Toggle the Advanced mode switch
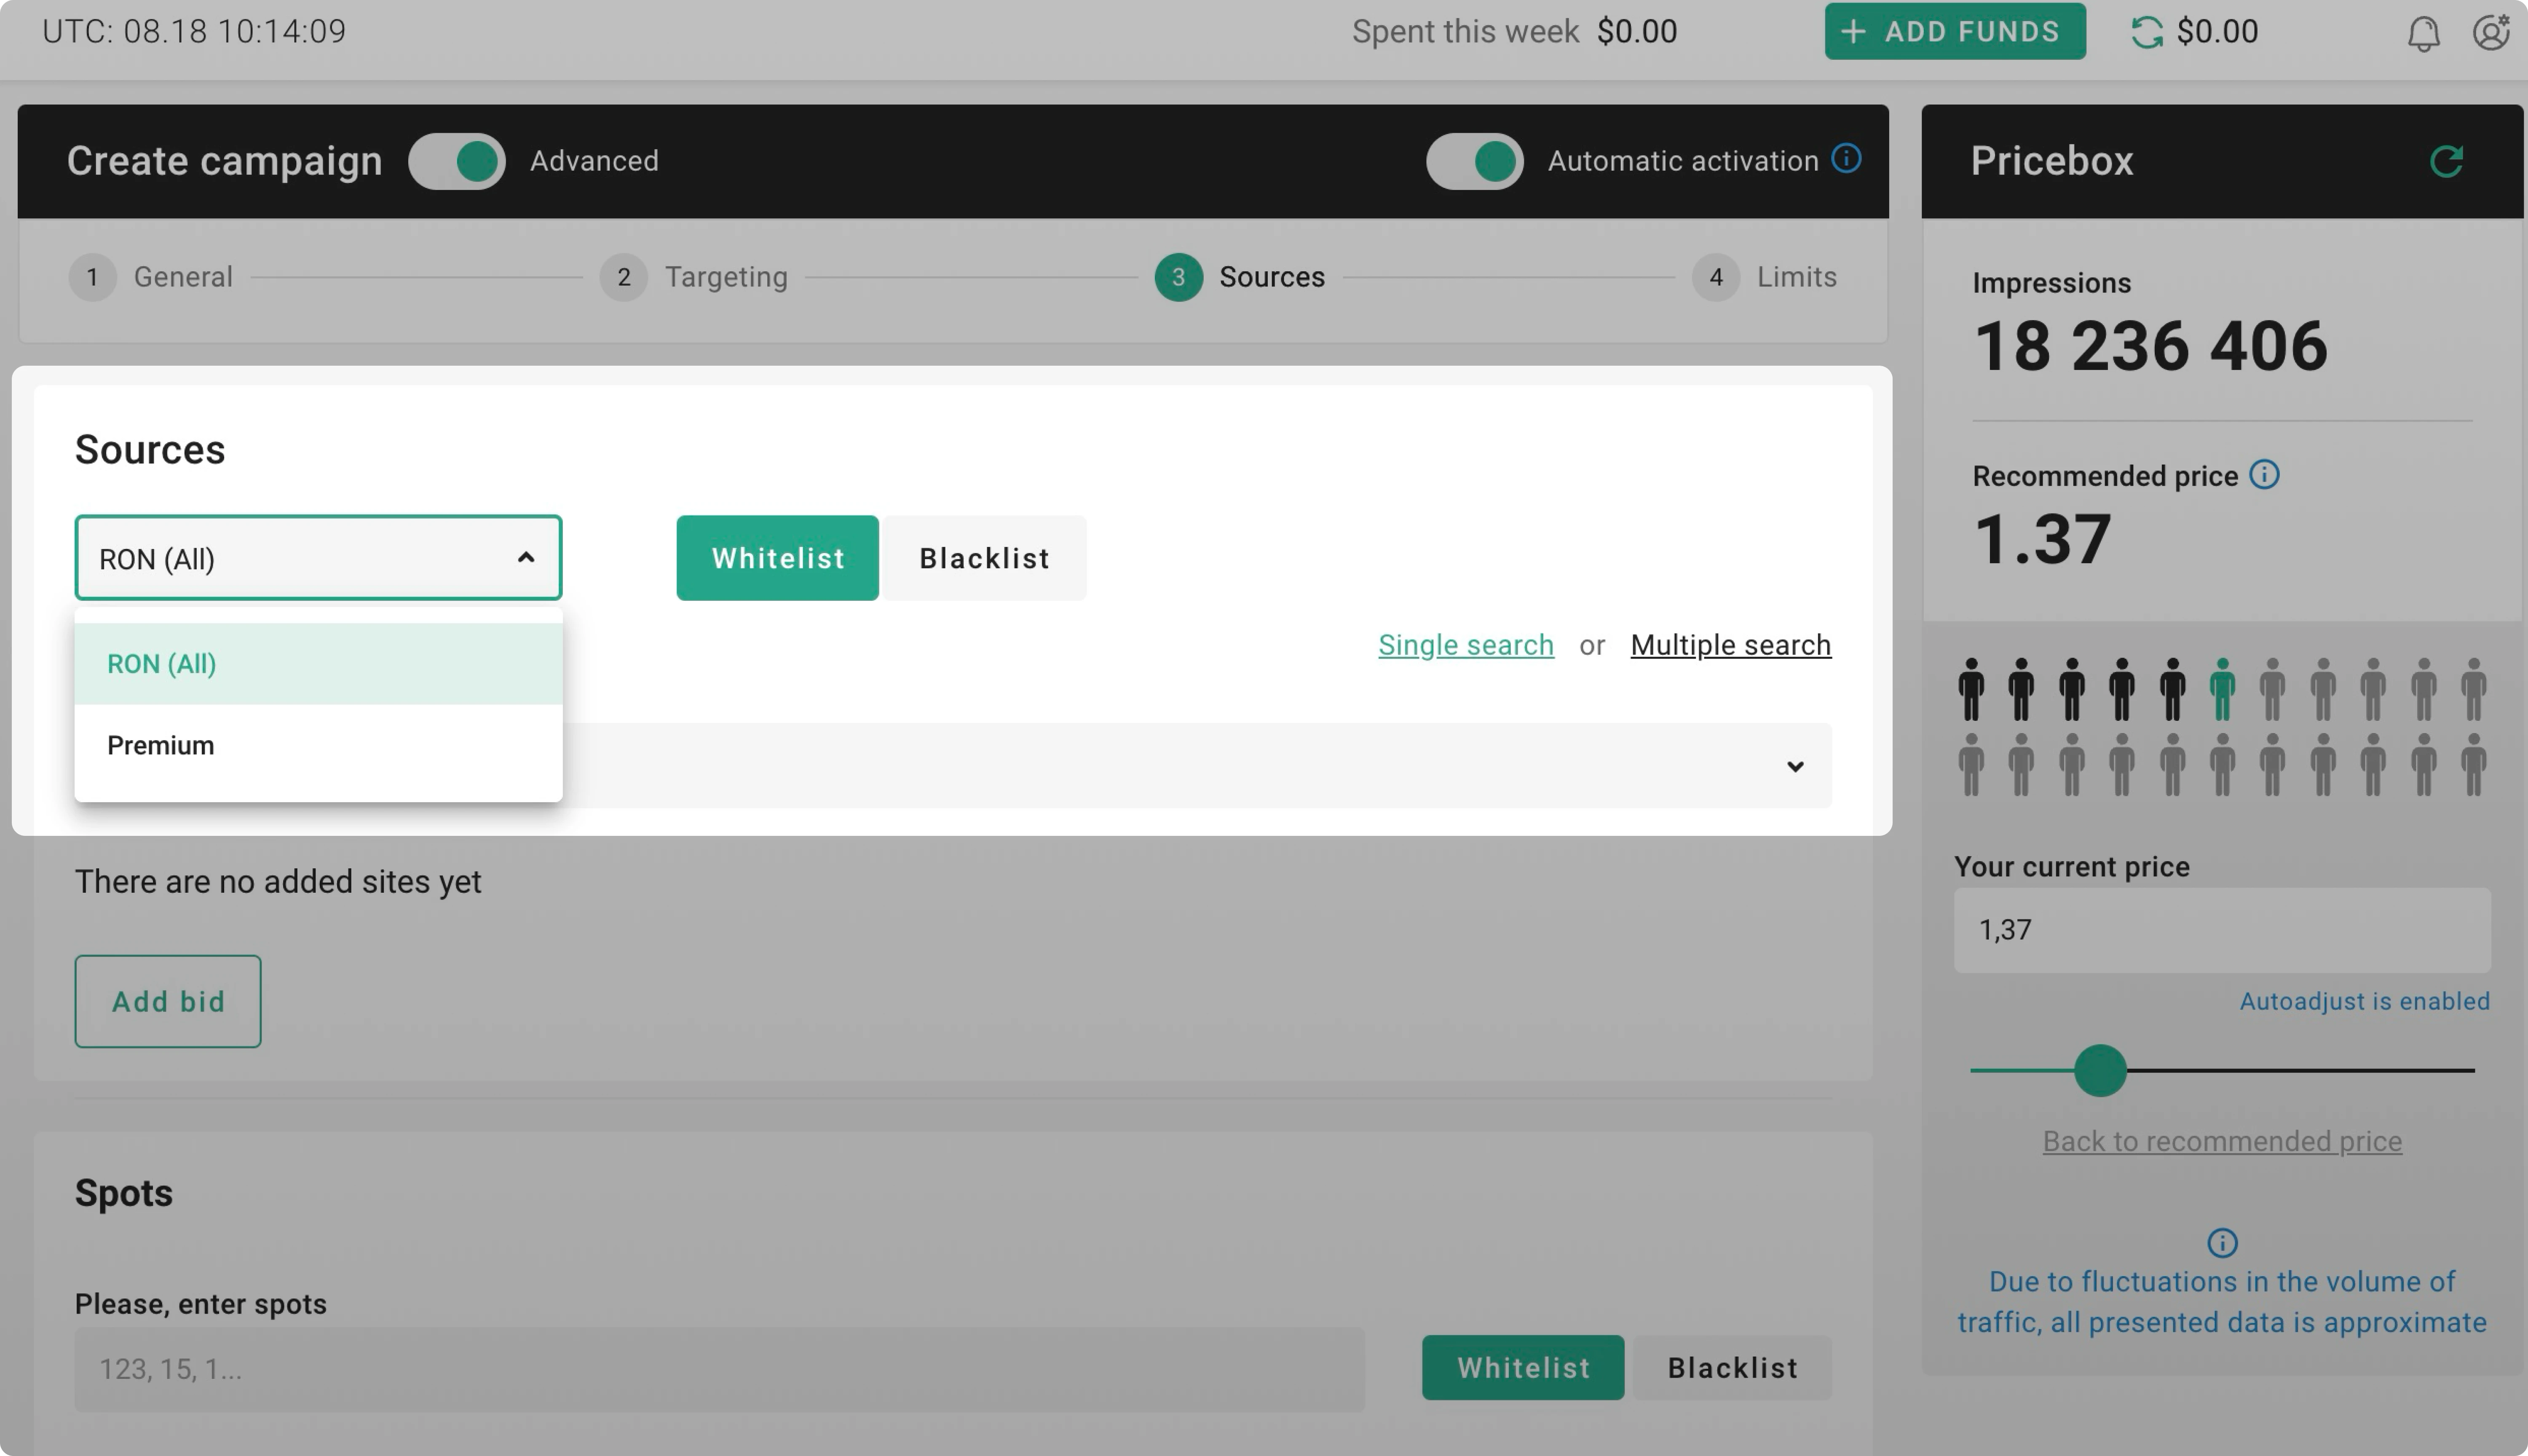The height and width of the screenshot is (1456, 2528). coord(457,161)
